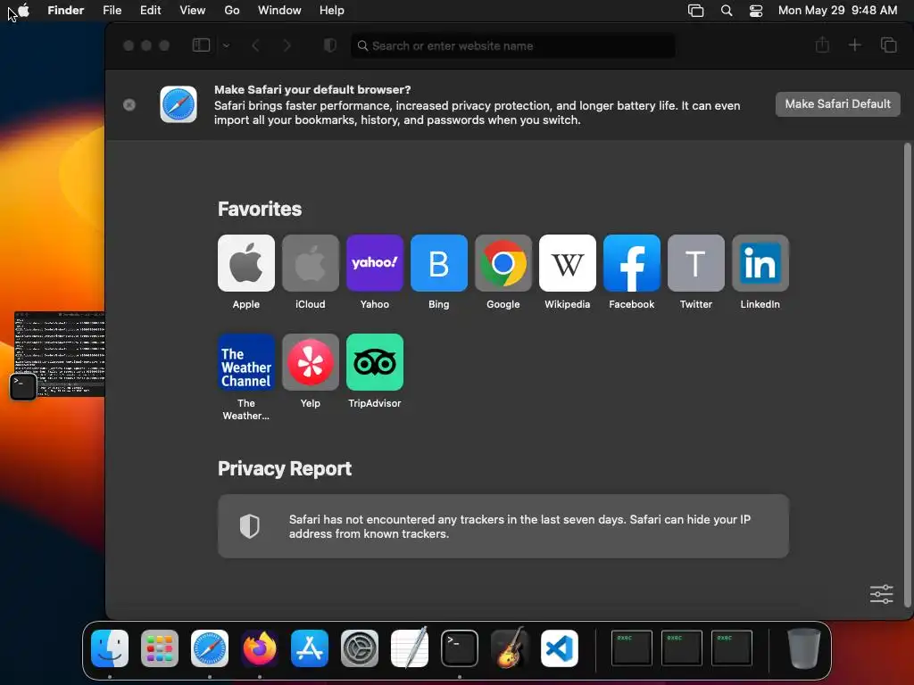
Task: Open App Store from the Dock
Action: pyautogui.click(x=310, y=648)
